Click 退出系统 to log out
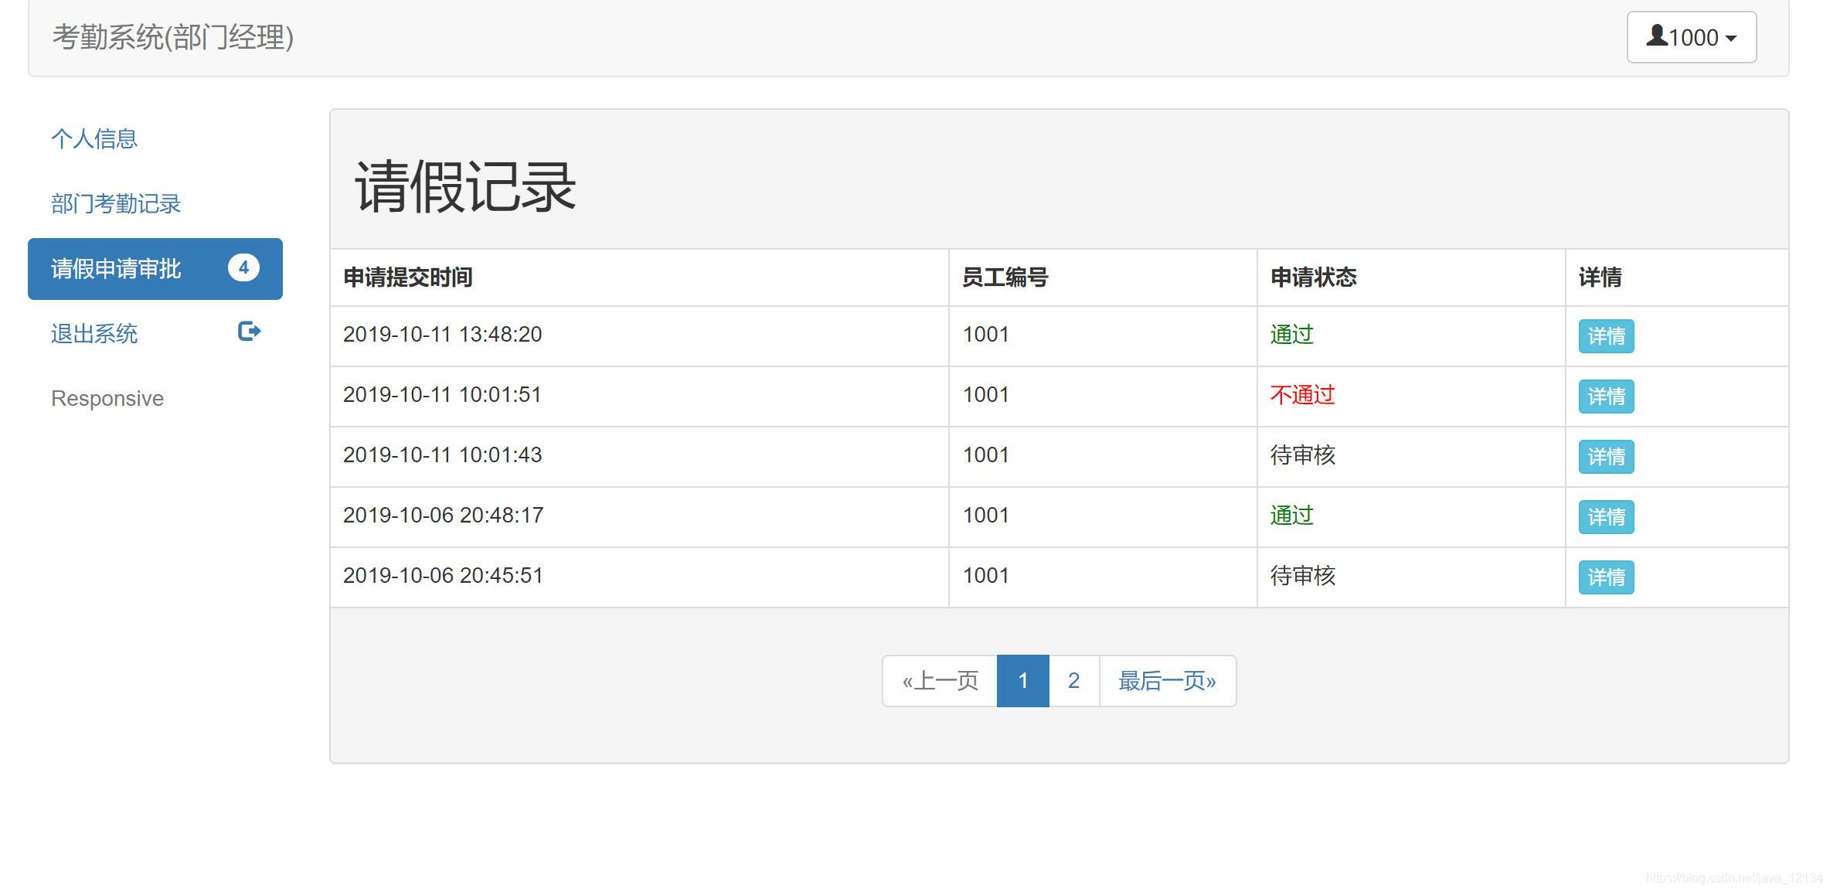This screenshot has width=1830, height=892. click(94, 334)
